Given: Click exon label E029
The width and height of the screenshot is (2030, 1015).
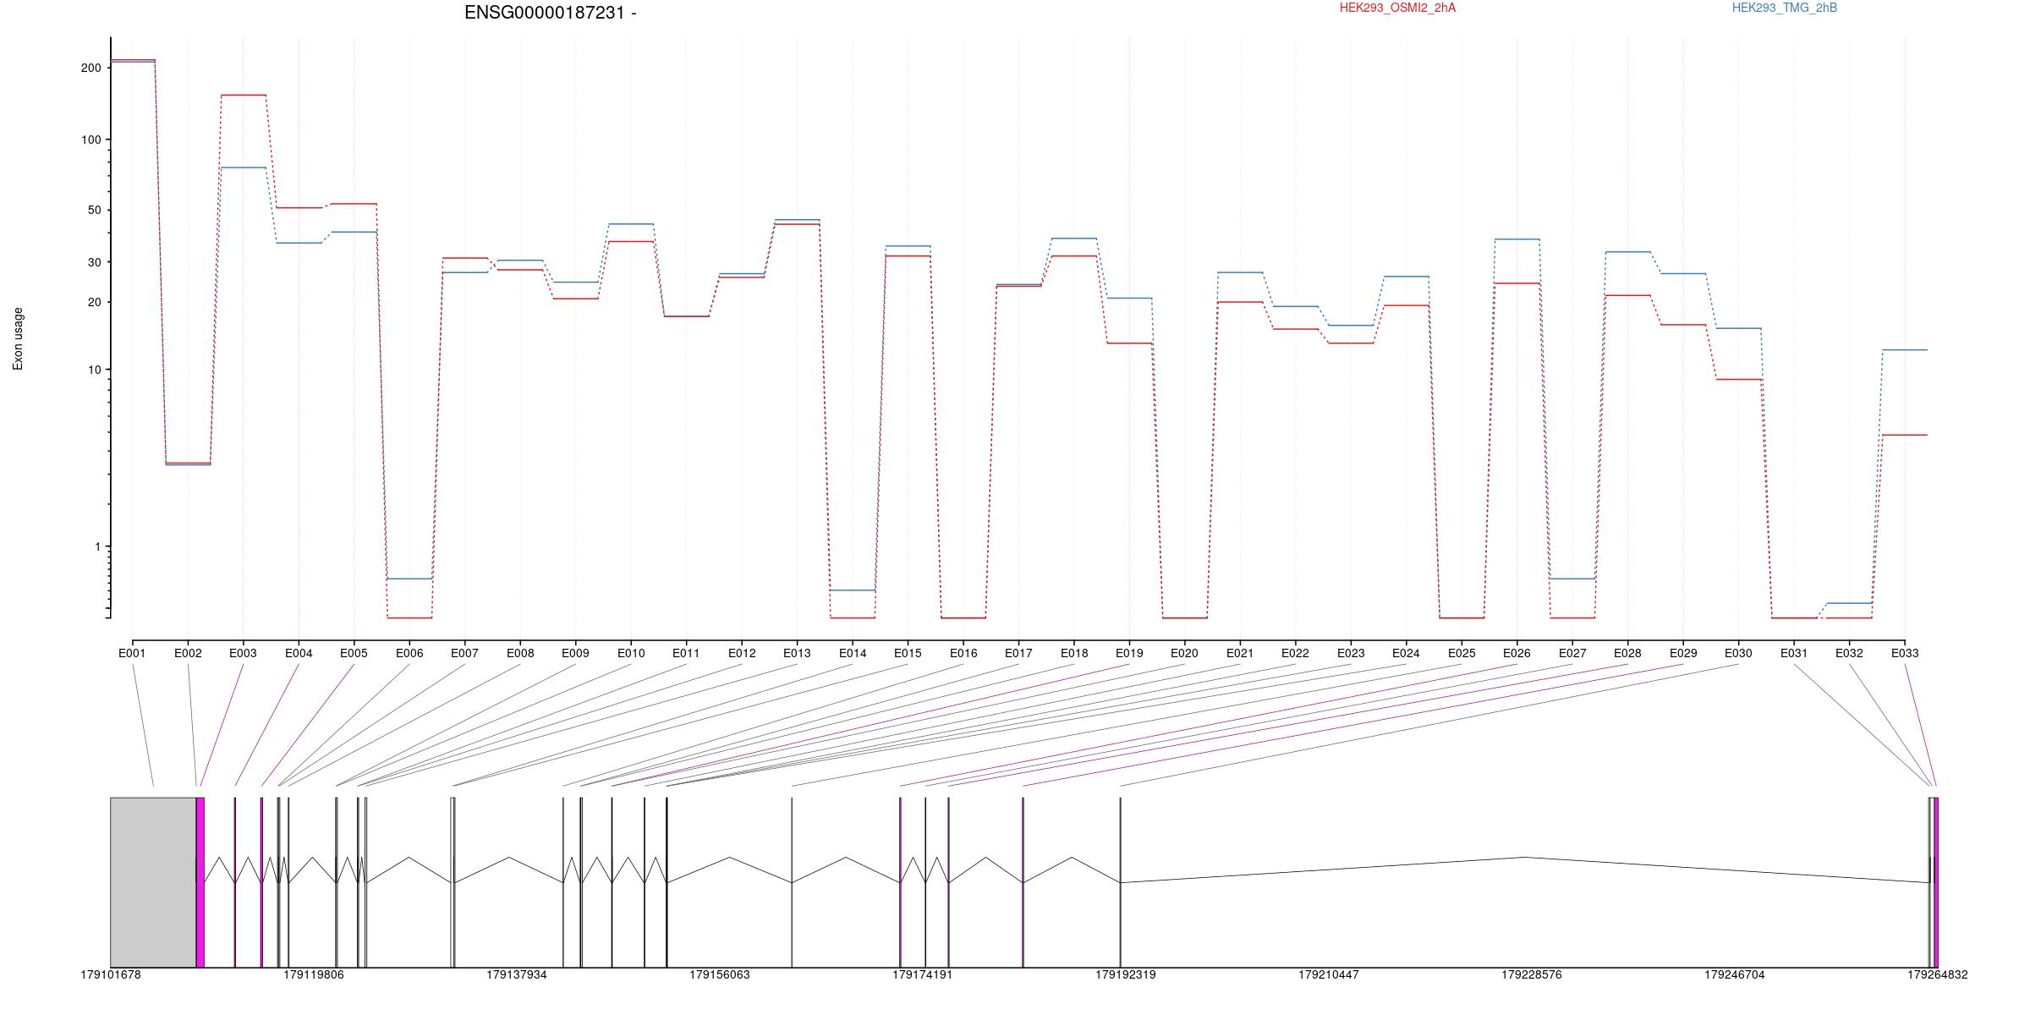Looking at the screenshot, I should [x=1683, y=653].
